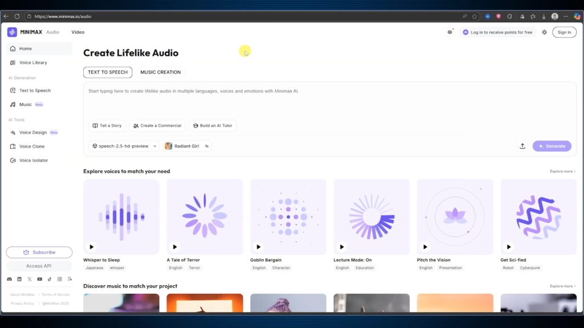Click the Sign In button

click(564, 32)
